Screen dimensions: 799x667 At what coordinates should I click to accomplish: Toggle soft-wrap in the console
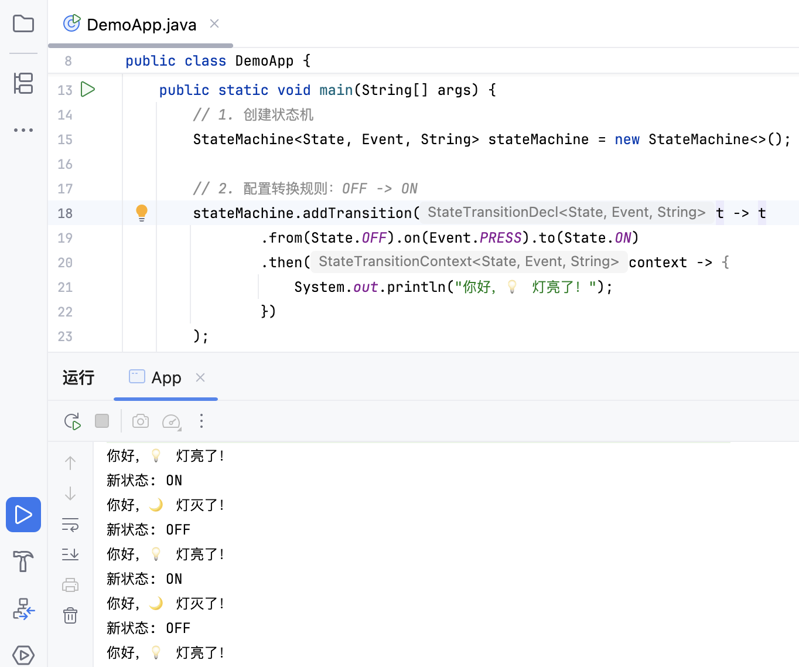pos(70,525)
